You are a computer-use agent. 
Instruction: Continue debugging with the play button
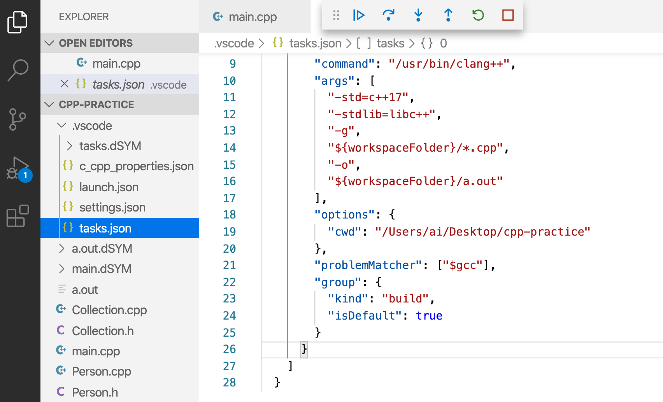358,15
